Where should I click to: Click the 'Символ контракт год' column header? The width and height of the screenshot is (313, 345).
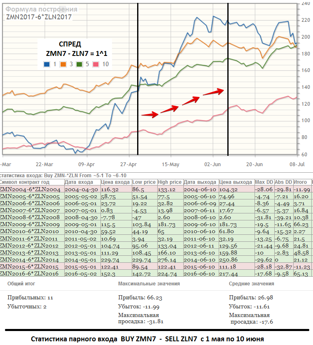coord(25,182)
